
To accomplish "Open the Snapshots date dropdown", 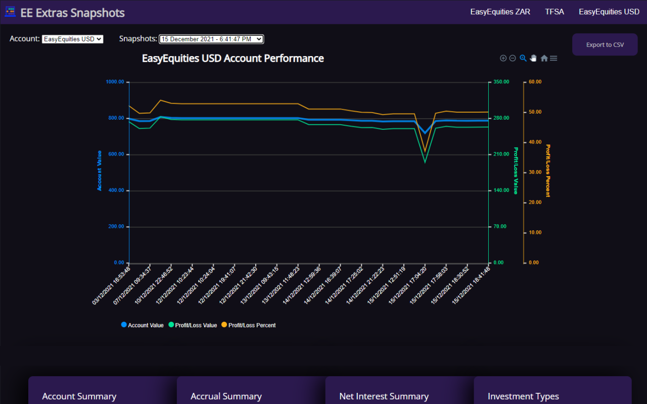I will pos(211,39).
